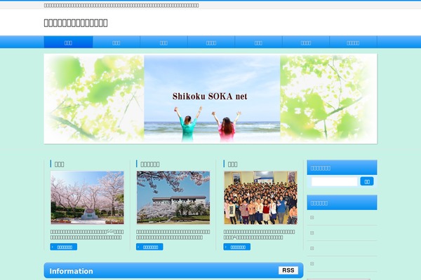Click the heading above the monument photo
Screen dimensions: 421x280
pyautogui.click(x=60, y=164)
